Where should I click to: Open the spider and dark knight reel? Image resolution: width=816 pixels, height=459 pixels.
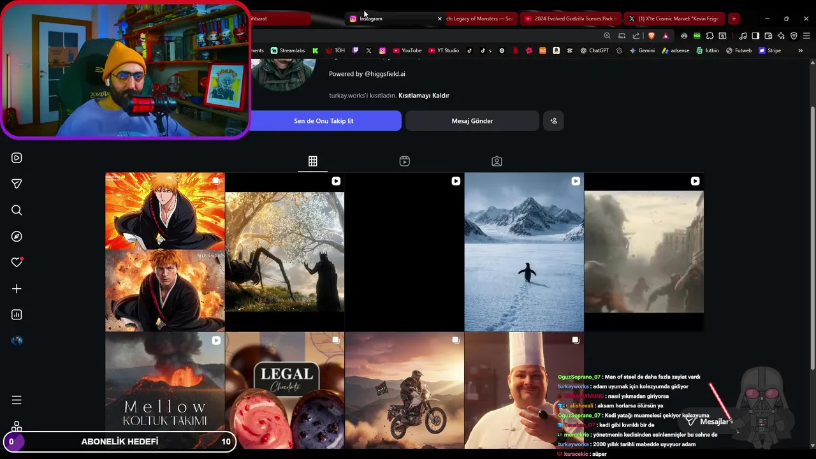(x=285, y=252)
